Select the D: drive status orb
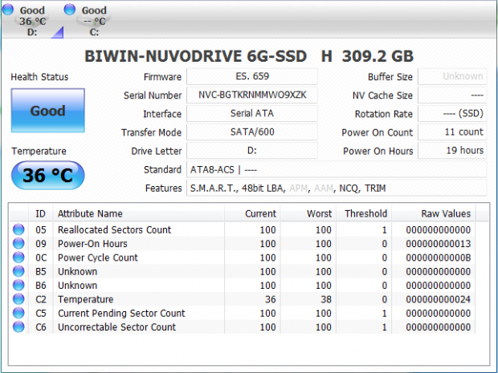This screenshot has width=498, height=373. [x=8, y=9]
